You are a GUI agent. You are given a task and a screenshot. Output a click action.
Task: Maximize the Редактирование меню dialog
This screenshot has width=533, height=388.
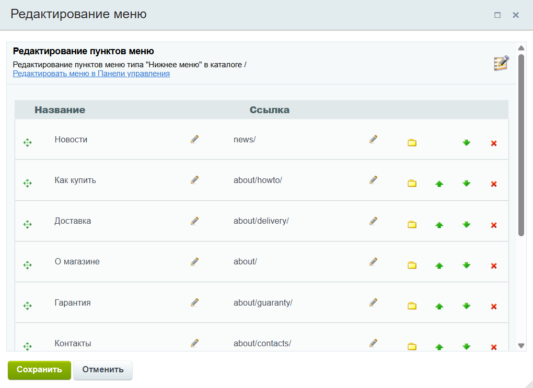click(497, 15)
